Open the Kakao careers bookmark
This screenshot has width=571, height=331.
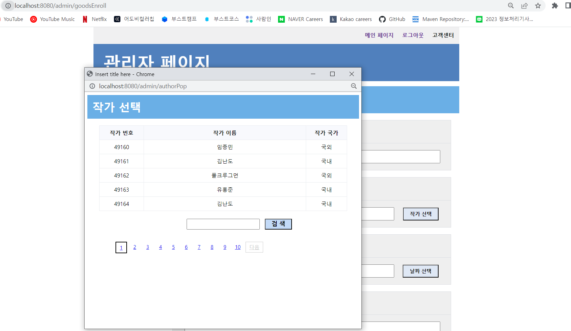point(351,19)
